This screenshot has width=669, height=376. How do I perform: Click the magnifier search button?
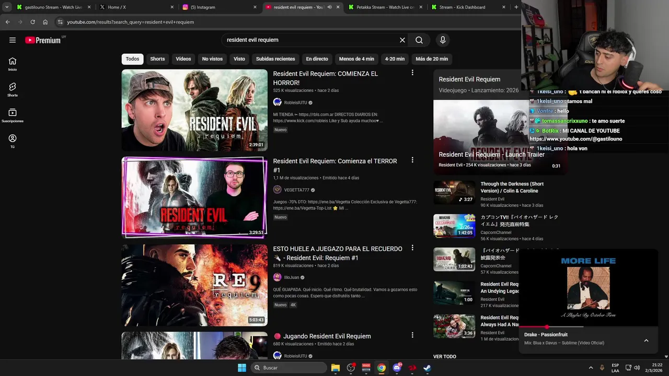pos(419,40)
